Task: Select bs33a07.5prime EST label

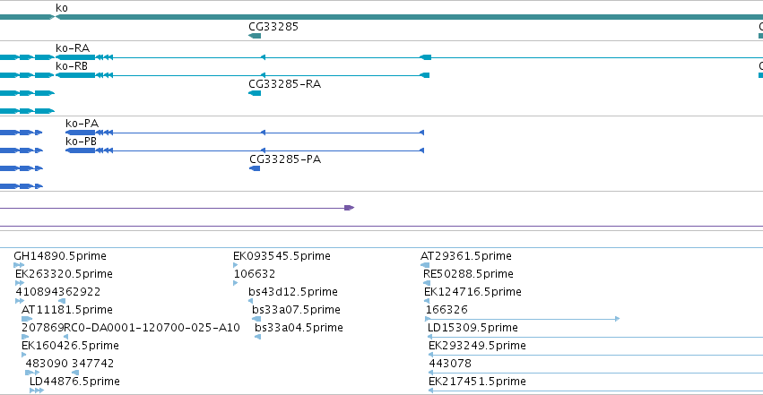Action: pos(296,310)
